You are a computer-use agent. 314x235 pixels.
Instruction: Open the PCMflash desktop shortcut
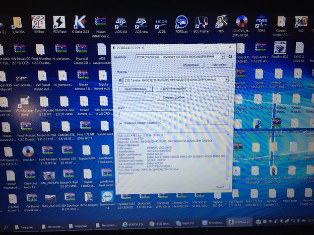click(x=59, y=23)
